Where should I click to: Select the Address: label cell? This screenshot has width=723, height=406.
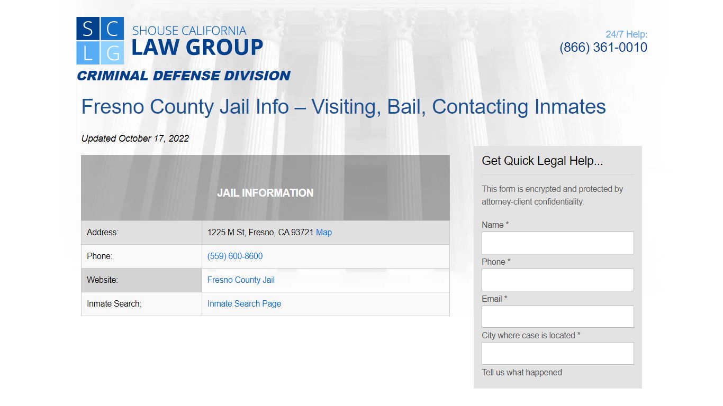[x=141, y=233]
